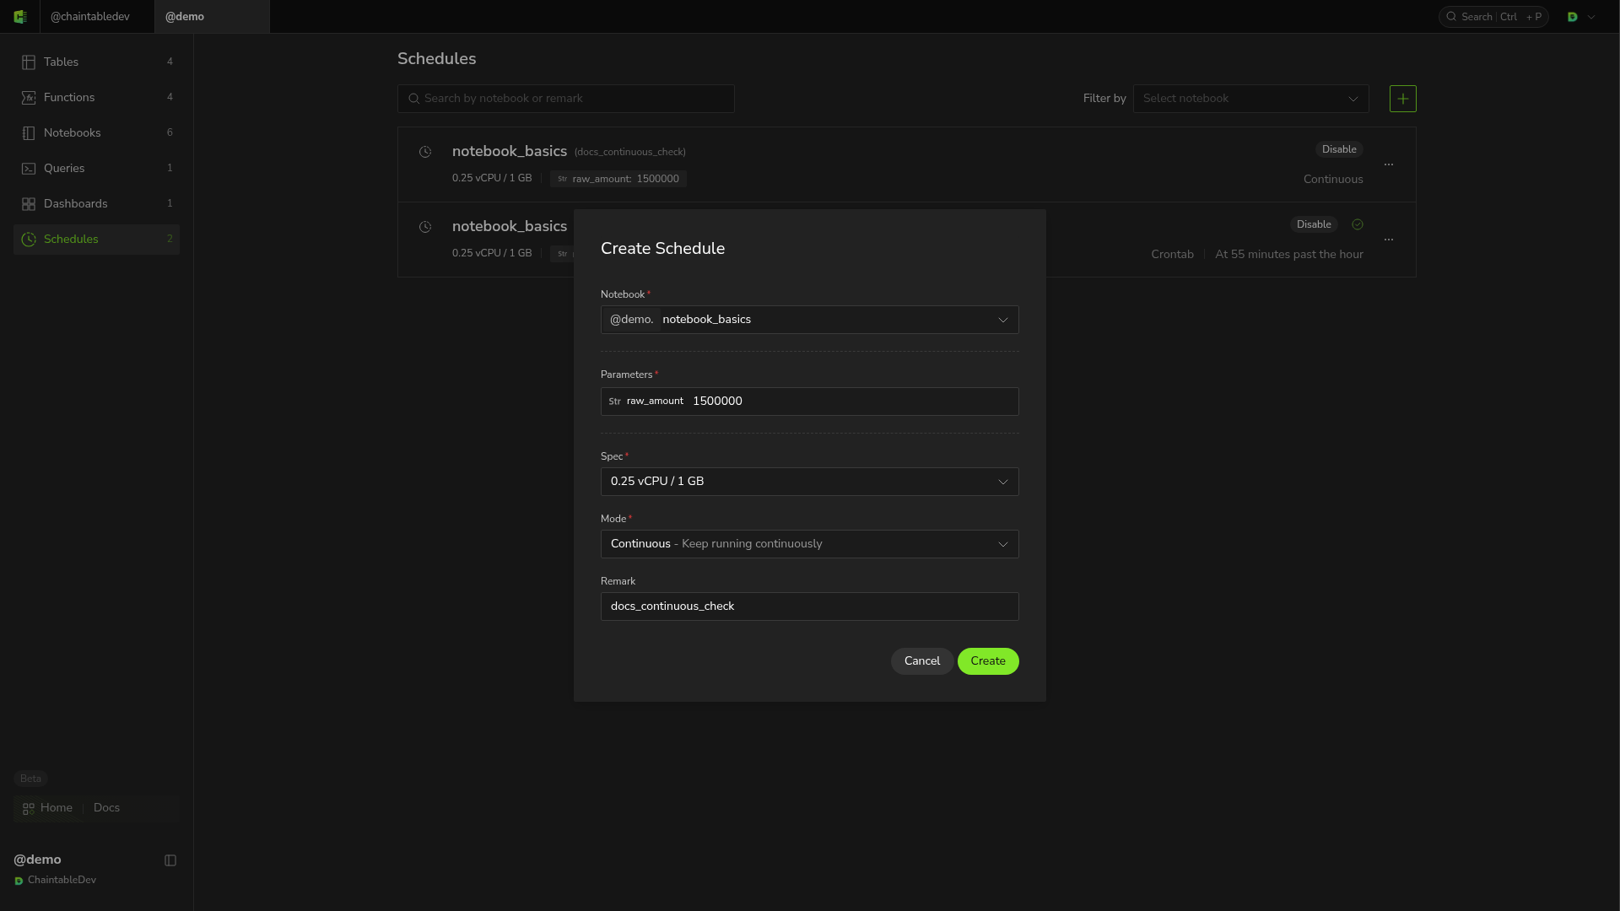Click 'At 55 minutes past the hour' text
The width and height of the screenshot is (1620, 911).
[x=1289, y=255]
